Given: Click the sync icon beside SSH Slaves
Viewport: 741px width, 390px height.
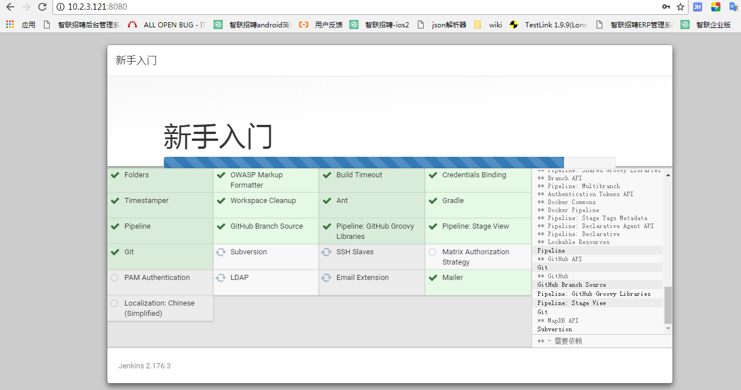Looking at the screenshot, I should pos(327,252).
